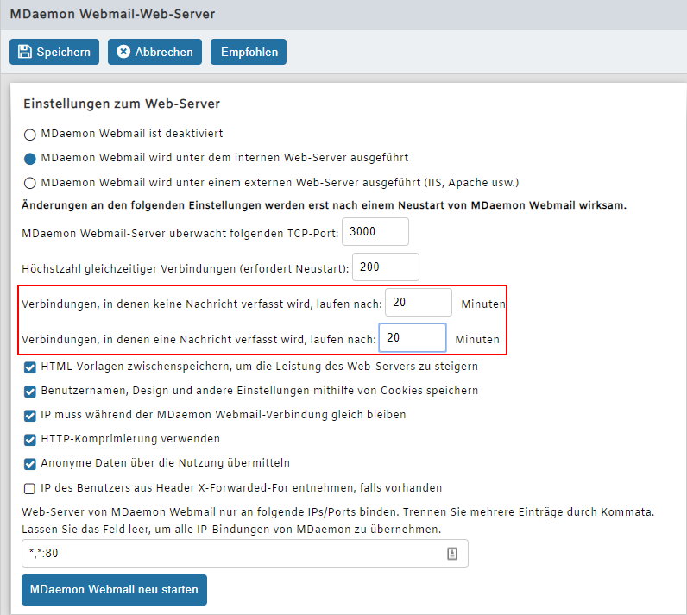
Task: Click the TCP-Port field showing 3000
Action: click(x=375, y=232)
